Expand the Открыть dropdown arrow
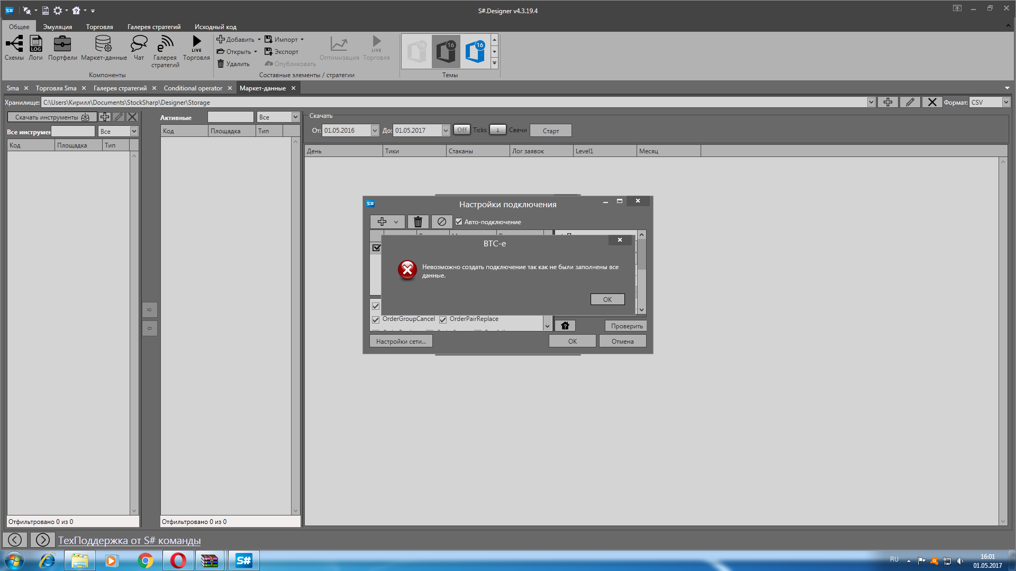 point(256,52)
